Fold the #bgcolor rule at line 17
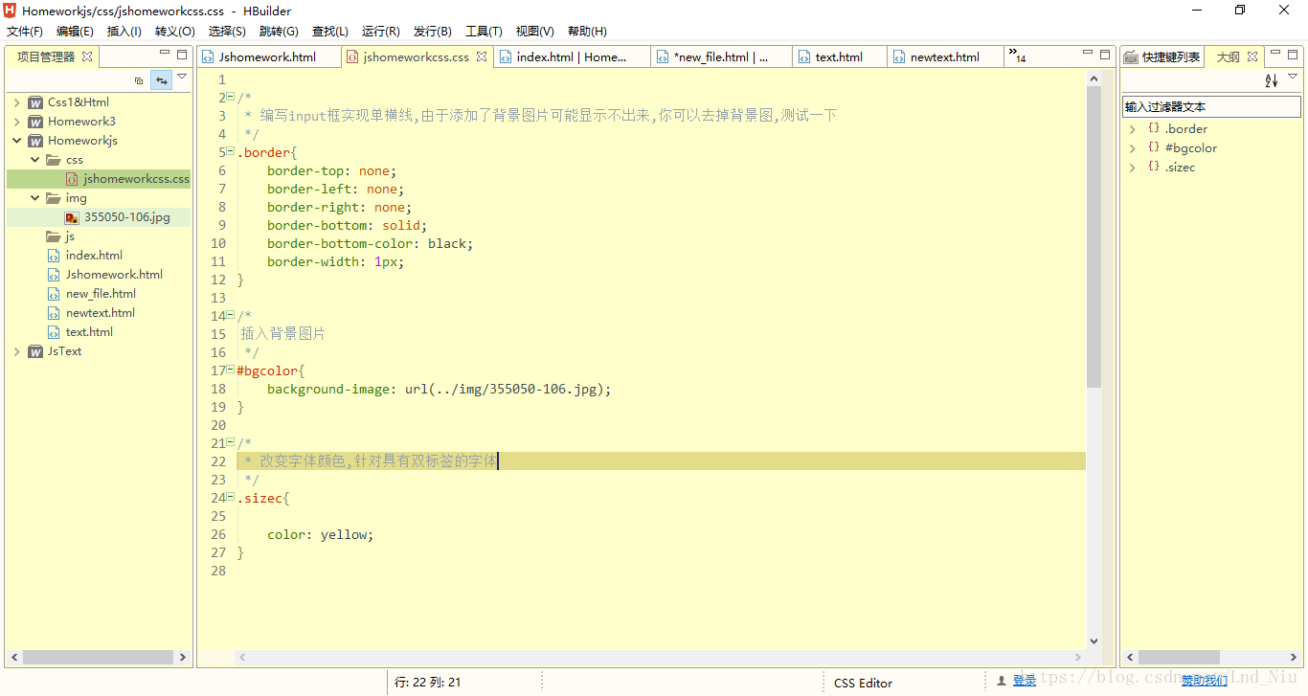Viewport: 1308px width, 696px height. click(x=231, y=370)
